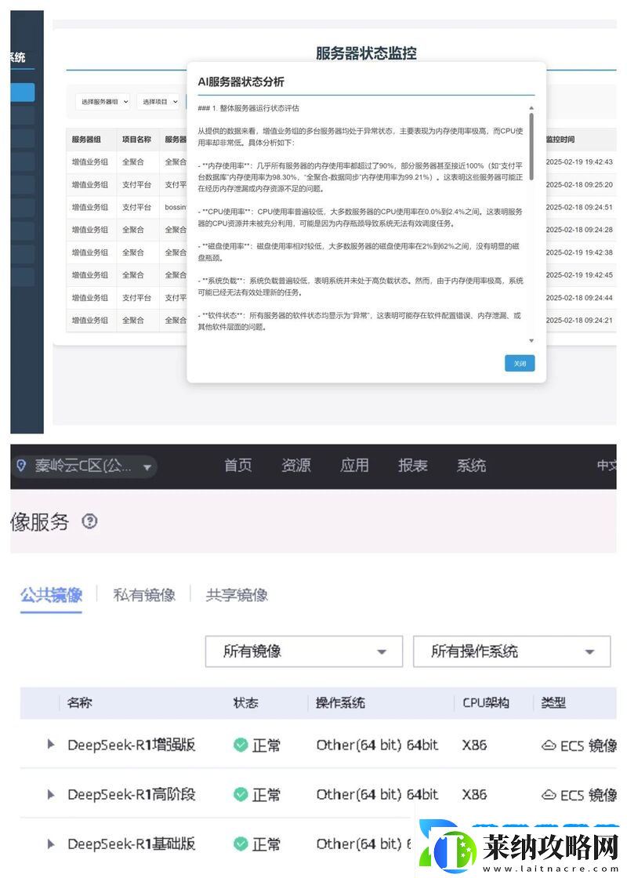Expand the DeepSeek-R1增强版 row
This screenshot has height=878, width=627.
[51, 744]
